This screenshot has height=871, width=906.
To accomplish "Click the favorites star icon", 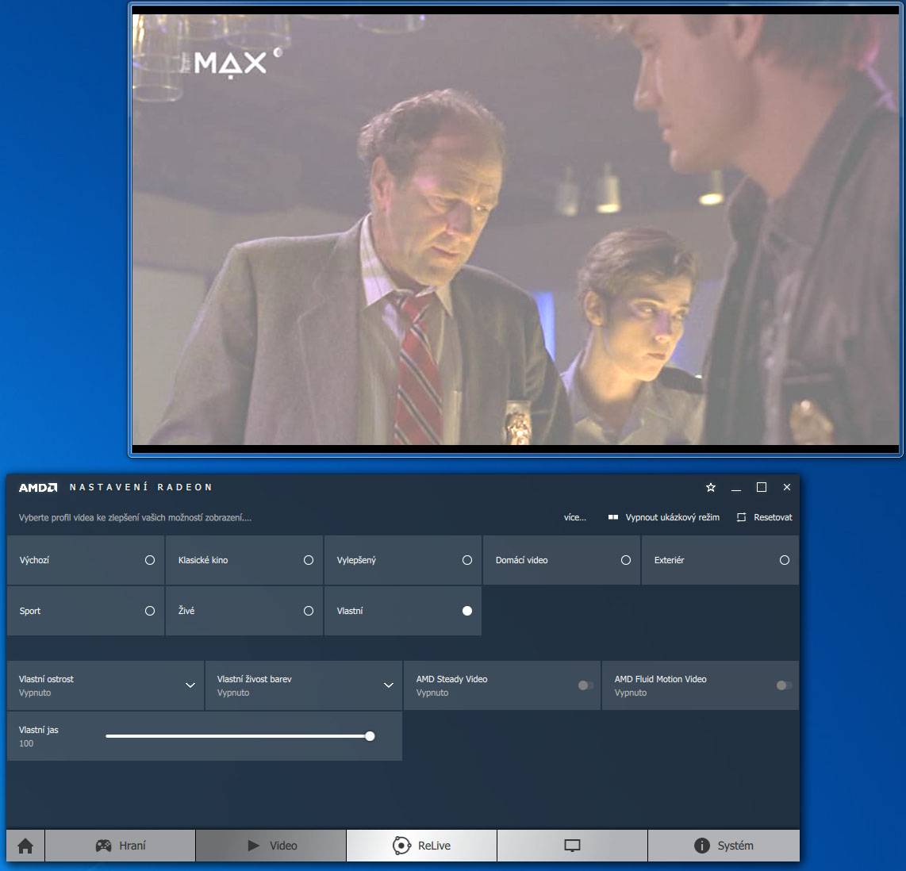I will click(x=711, y=488).
